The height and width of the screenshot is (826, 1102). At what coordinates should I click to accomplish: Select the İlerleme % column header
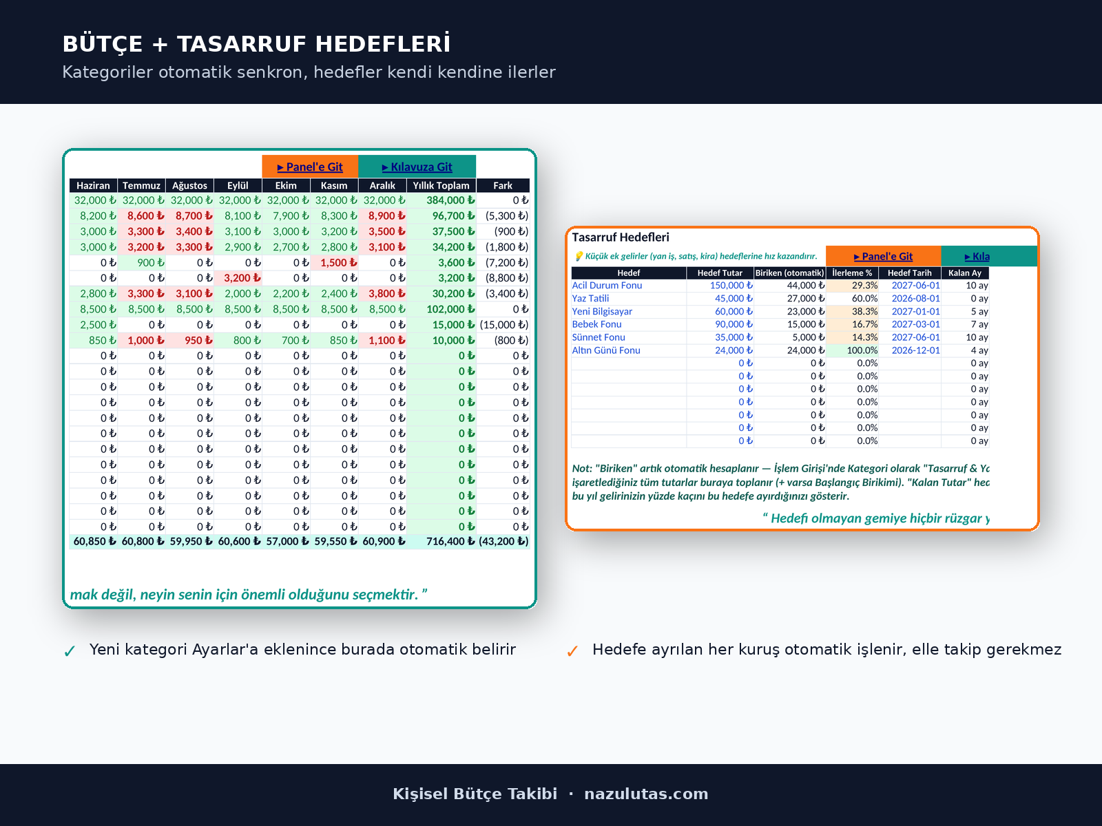(x=852, y=273)
